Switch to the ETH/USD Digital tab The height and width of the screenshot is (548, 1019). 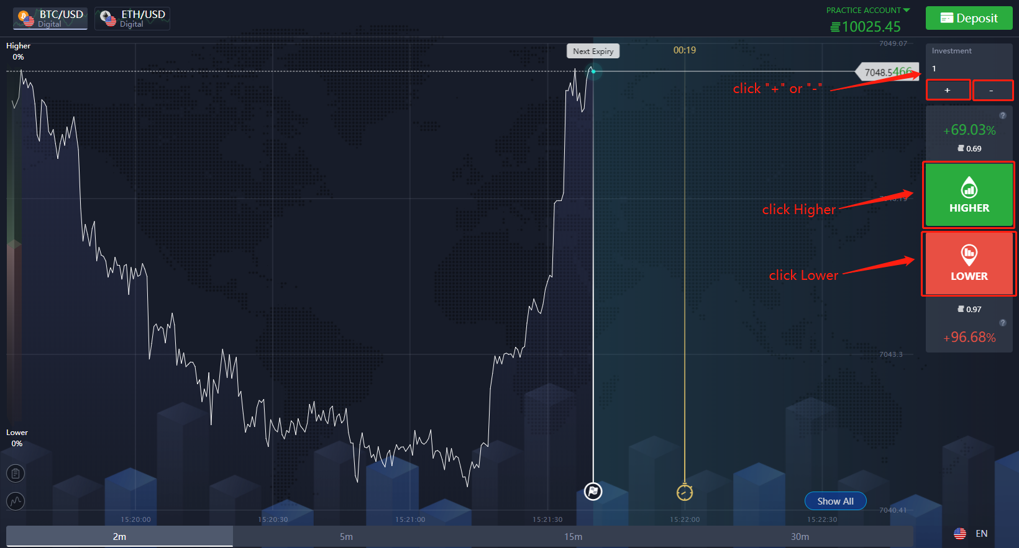point(132,19)
